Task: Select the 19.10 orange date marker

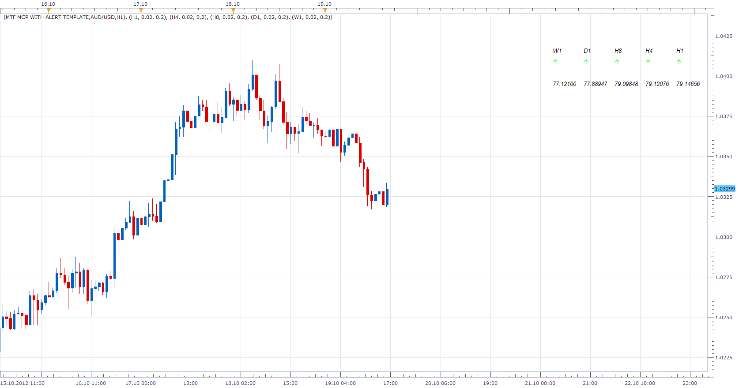Action: (x=325, y=11)
